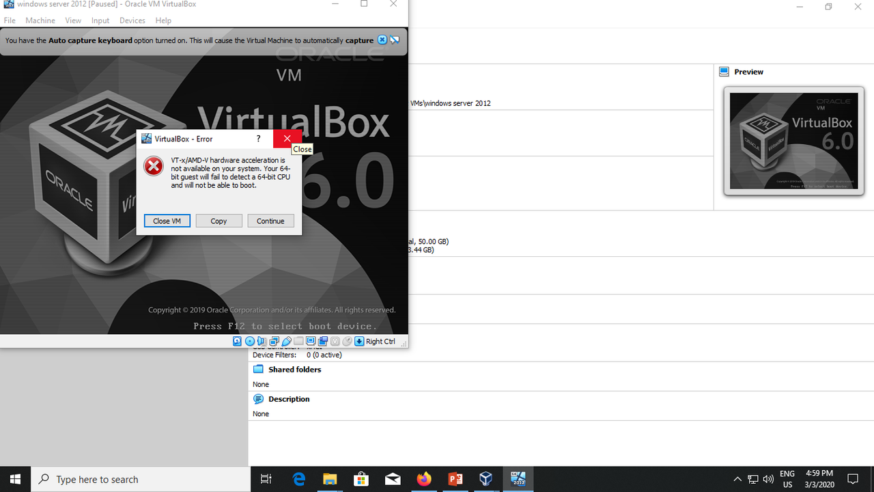
Task: Click the red error icon in the dialog
Action: point(154,166)
